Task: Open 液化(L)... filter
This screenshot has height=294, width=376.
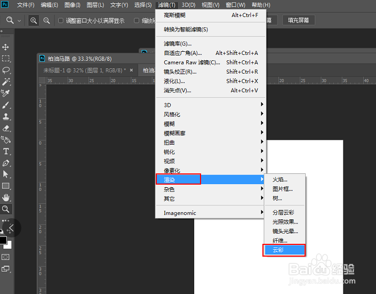Action: [x=211, y=81]
